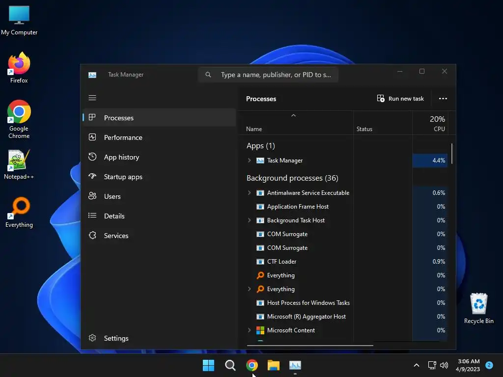Open the three-dot more options menu
The width and height of the screenshot is (503, 377).
(x=443, y=98)
